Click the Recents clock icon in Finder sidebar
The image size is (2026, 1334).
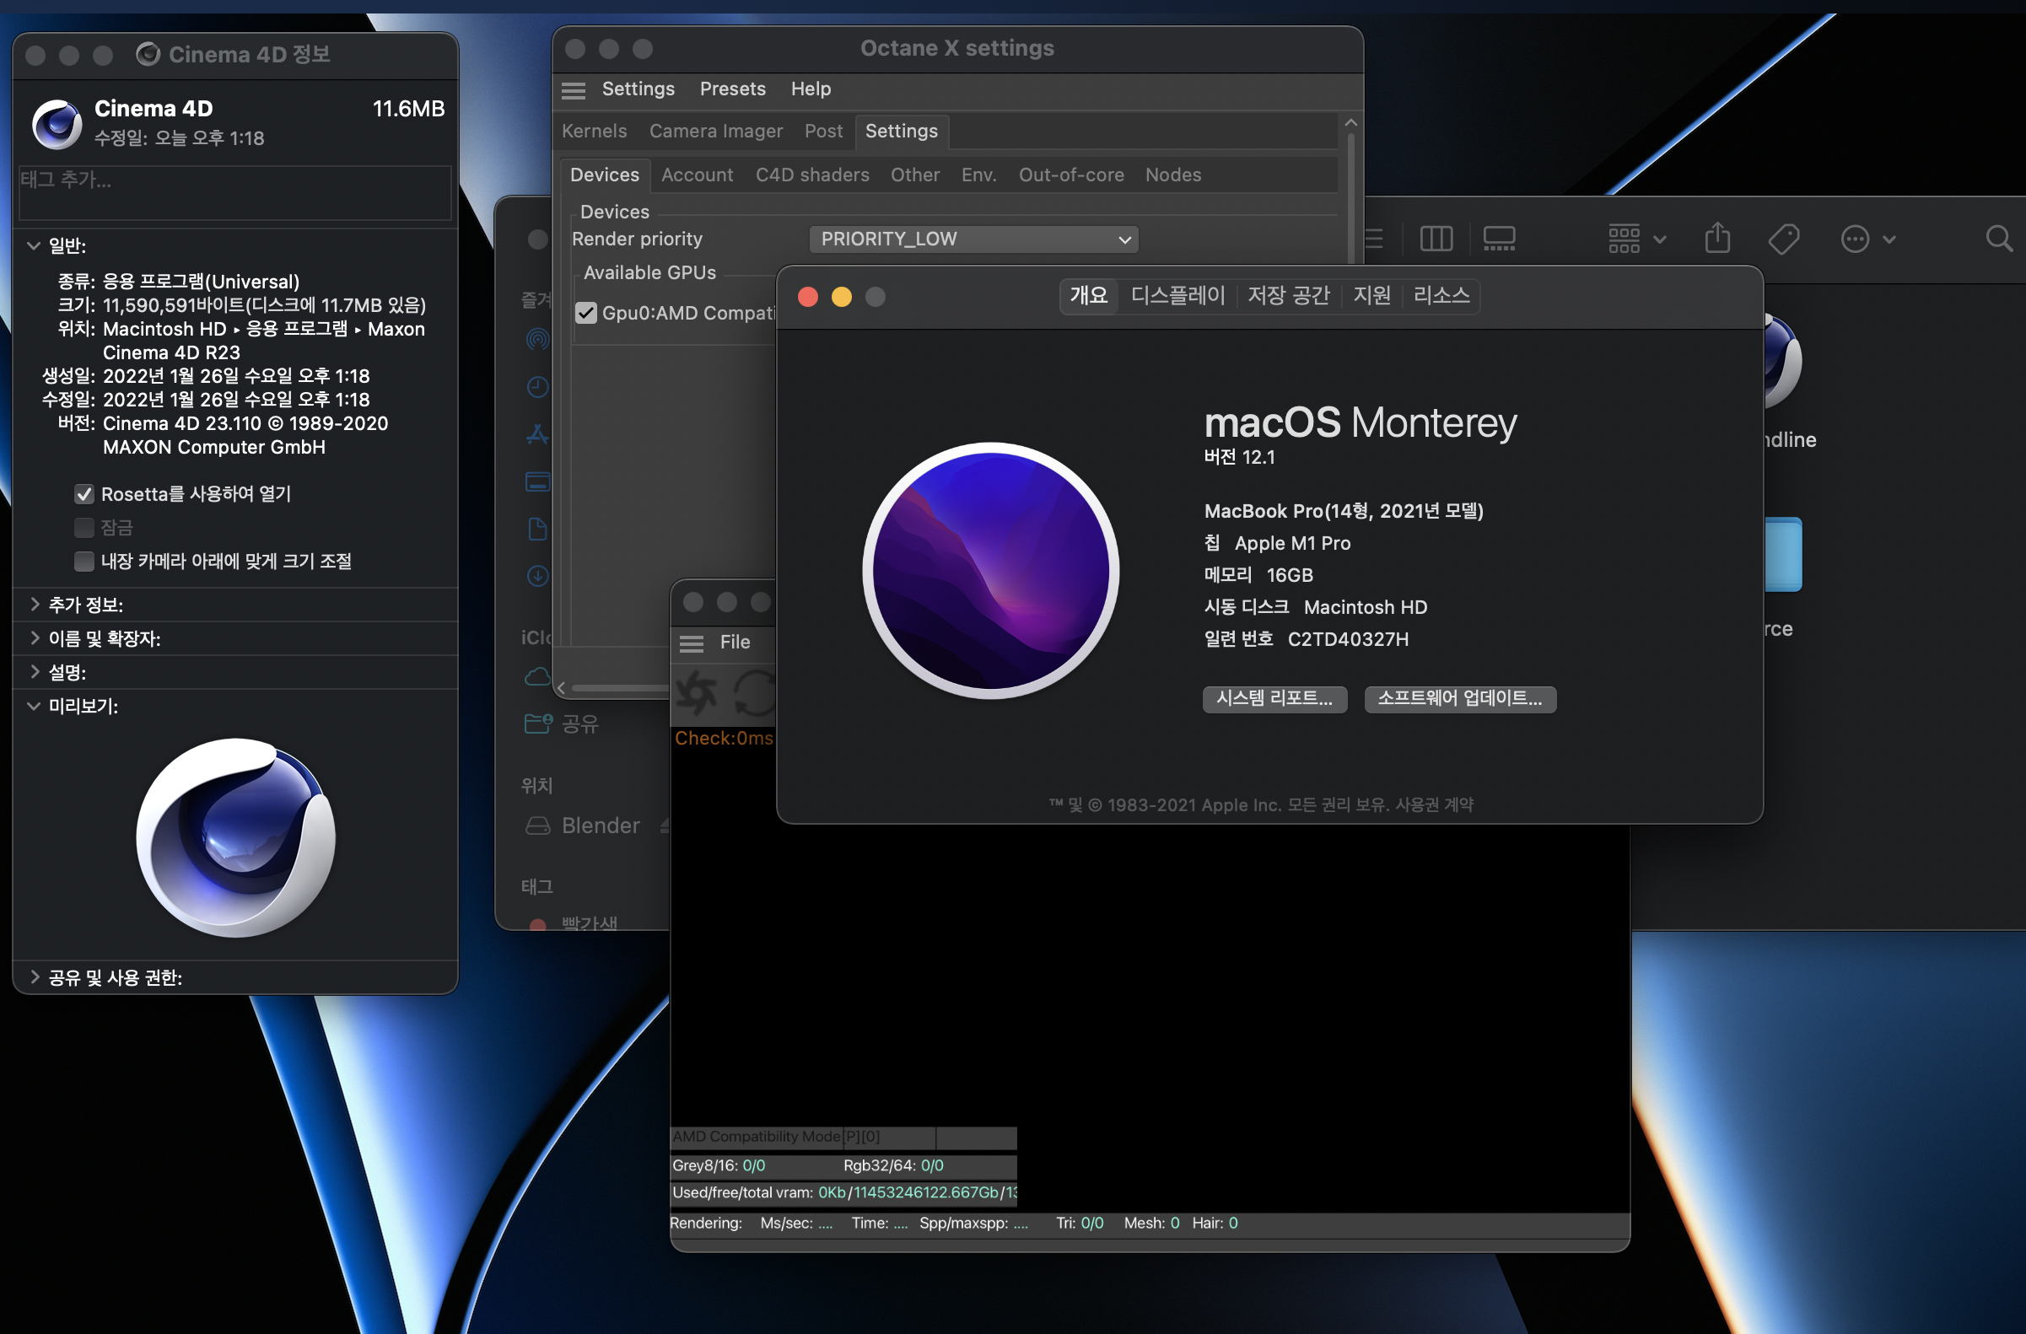pyautogui.click(x=537, y=388)
